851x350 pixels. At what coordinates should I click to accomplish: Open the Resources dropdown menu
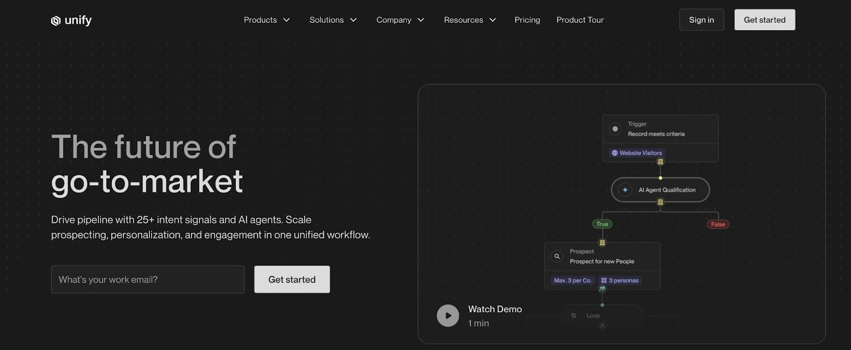pos(470,20)
